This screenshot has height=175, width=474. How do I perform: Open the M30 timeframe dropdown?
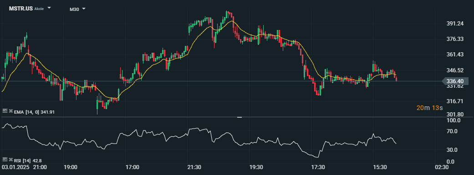click(84, 9)
